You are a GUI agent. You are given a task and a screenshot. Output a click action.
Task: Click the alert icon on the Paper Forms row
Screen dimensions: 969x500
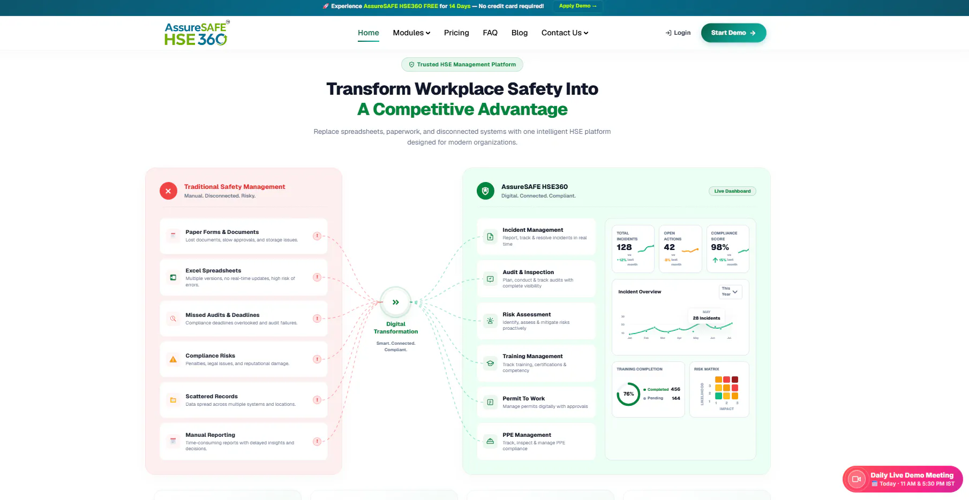[317, 236]
